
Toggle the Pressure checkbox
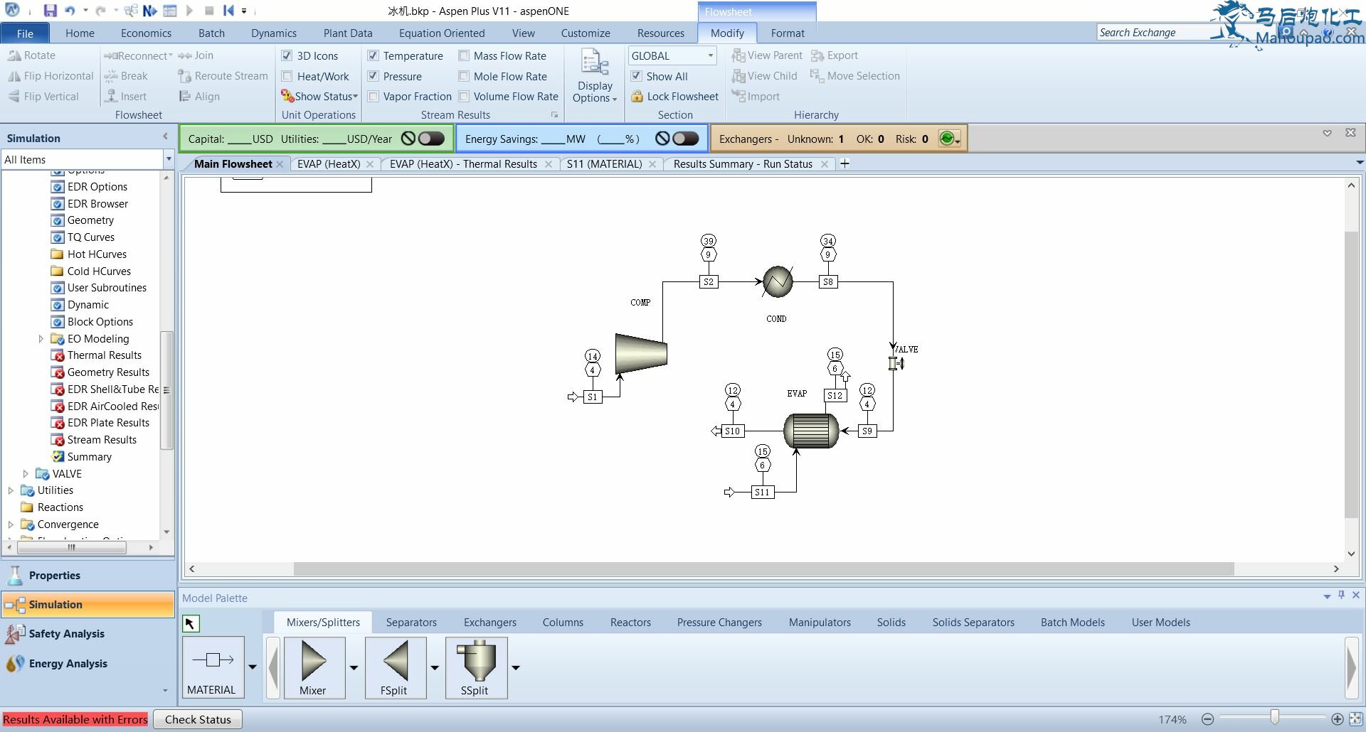373,76
